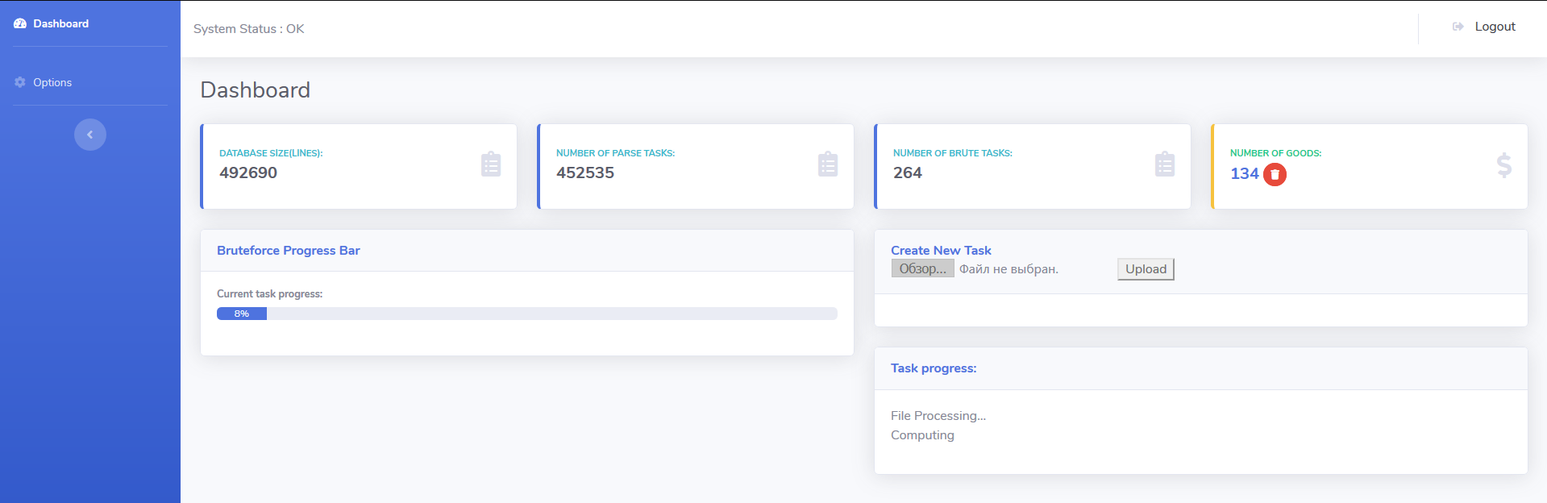
Task: Click the clipboard icon on Brute Tasks card
Action: click(x=1165, y=164)
